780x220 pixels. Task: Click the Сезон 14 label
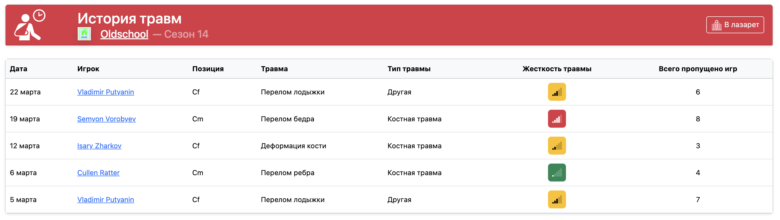(x=186, y=34)
